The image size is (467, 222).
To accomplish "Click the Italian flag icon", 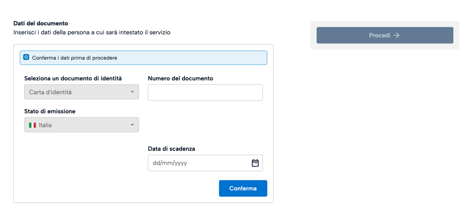I will tap(32, 125).
